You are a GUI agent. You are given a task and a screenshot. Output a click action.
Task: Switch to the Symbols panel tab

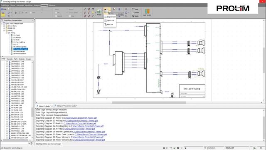tap(10, 59)
